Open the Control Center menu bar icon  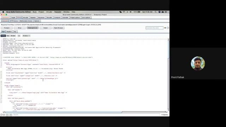166,12
